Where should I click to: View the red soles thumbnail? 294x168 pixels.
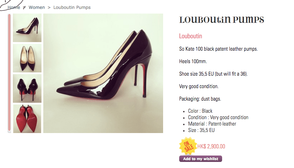(x=27, y=119)
